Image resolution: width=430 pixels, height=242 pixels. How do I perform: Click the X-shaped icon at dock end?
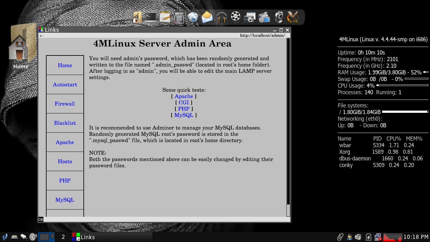pos(293,17)
